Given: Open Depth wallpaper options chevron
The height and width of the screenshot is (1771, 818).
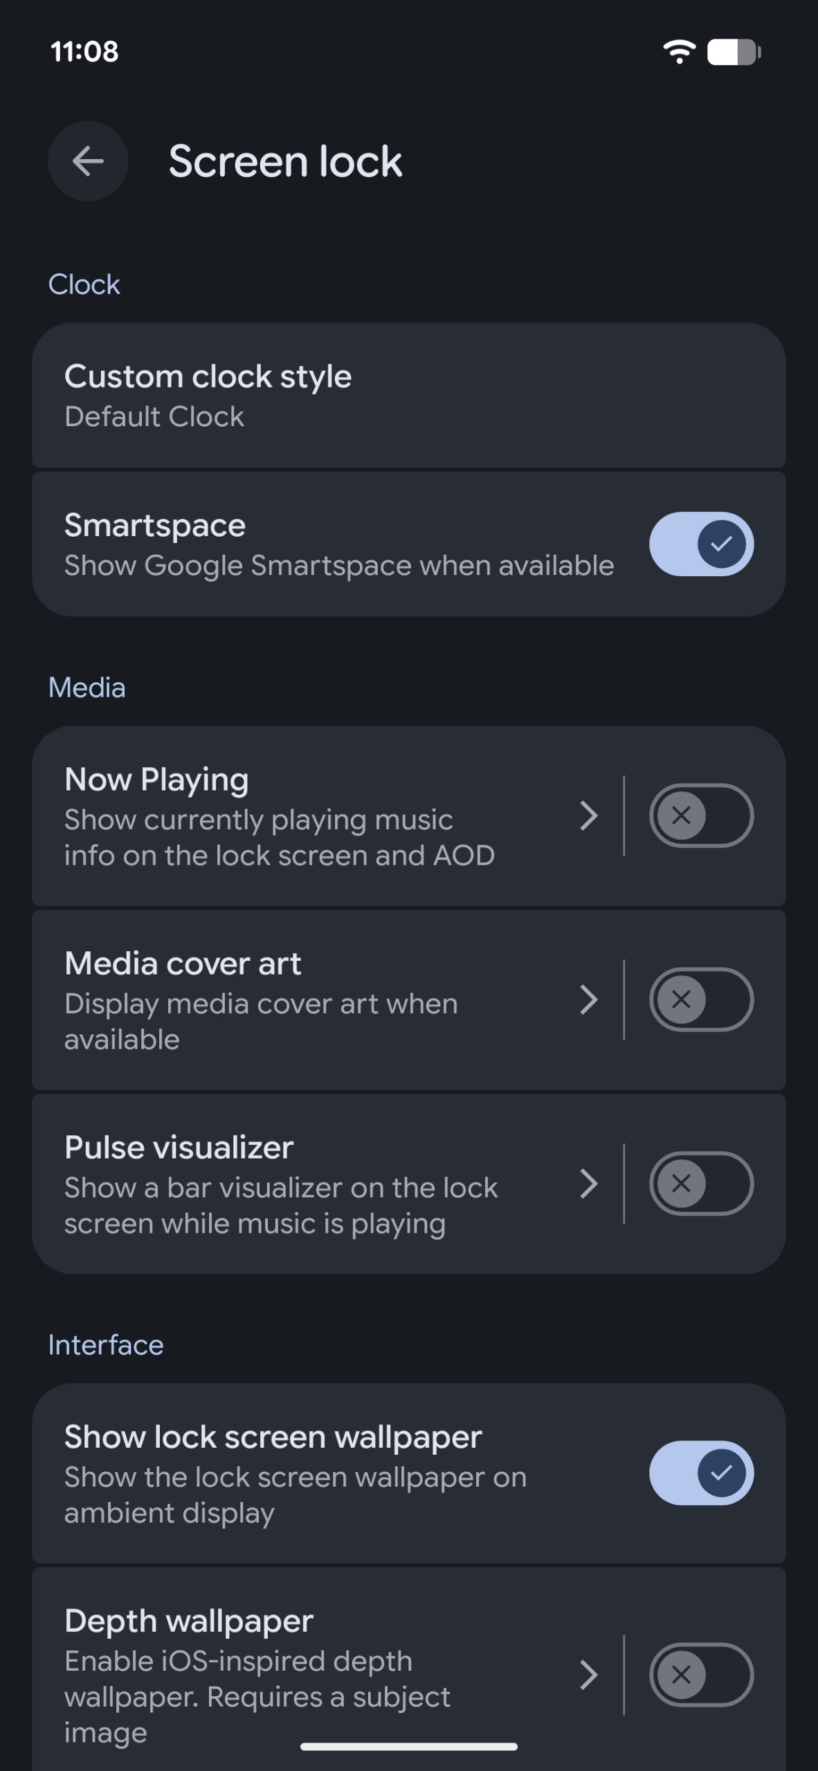Looking at the screenshot, I should pos(588,1675).
